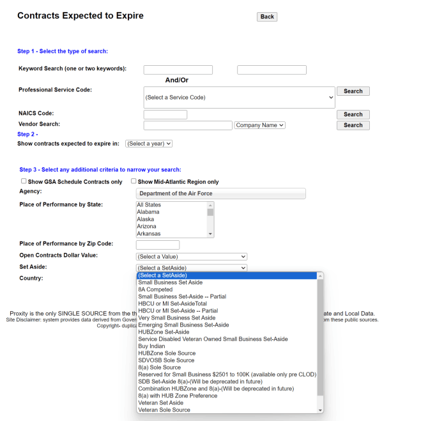
Task: Open the Select a year dropdown
Action: 149,144
